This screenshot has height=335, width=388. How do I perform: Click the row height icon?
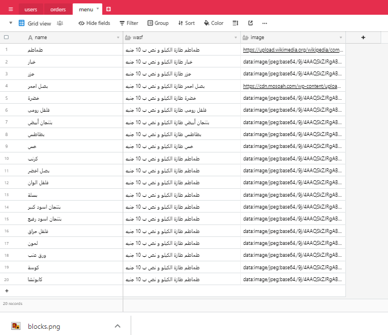coord(235,23)
